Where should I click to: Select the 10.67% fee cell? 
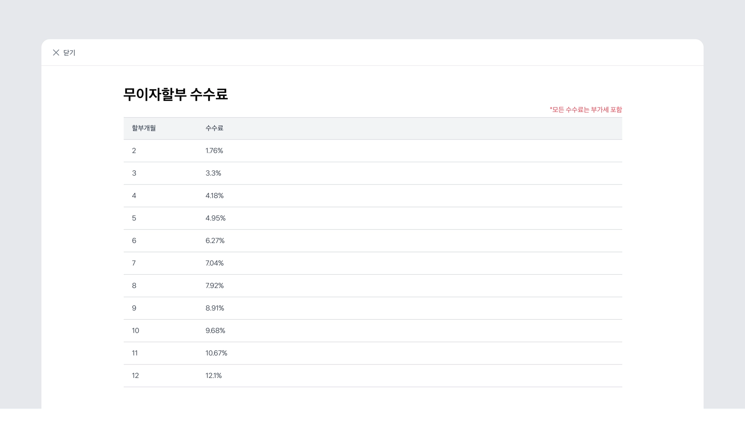216,353
